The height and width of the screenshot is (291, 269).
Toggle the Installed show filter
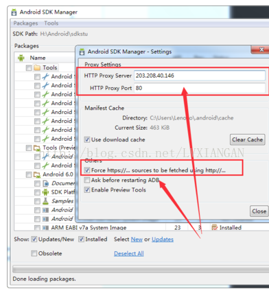tap(81, 240)
